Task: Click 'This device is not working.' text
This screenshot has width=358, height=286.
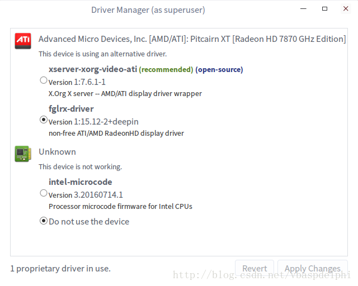Action: coord(81,166)
